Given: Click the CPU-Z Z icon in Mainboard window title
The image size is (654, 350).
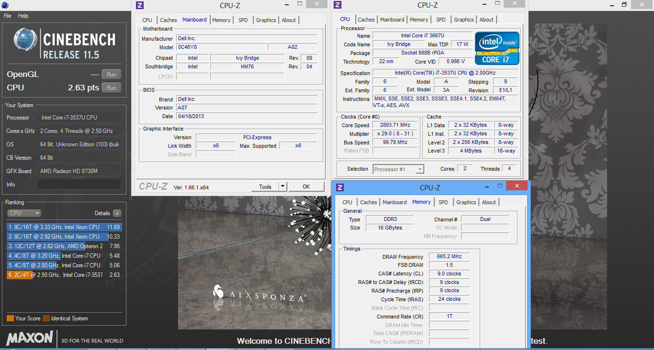Looking at the screenshot, I should 140,5.
